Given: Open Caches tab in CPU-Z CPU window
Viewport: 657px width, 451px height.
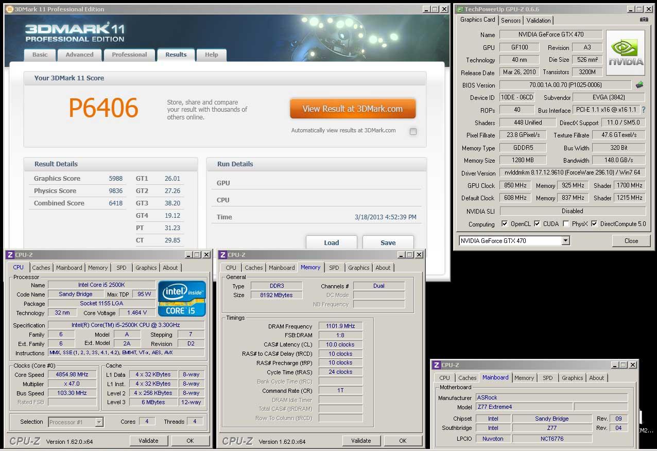Looking at the screenshot, I should (x=41, y=268).
